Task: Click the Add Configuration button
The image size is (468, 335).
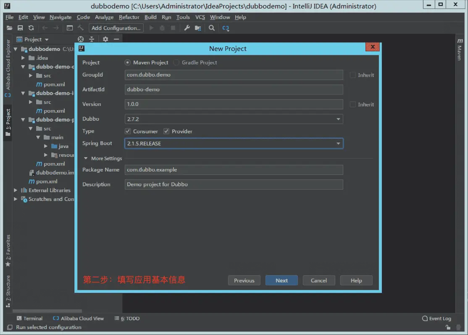Action: point(116,28)
